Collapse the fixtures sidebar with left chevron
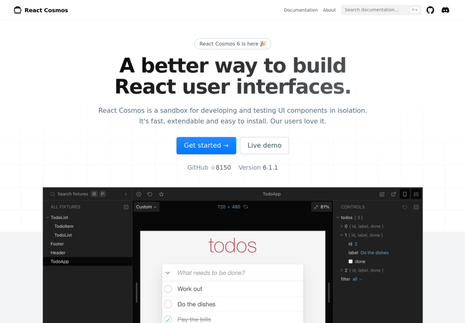Image resolution: width=465 pixels, height=323 pixels. point(126,194)
